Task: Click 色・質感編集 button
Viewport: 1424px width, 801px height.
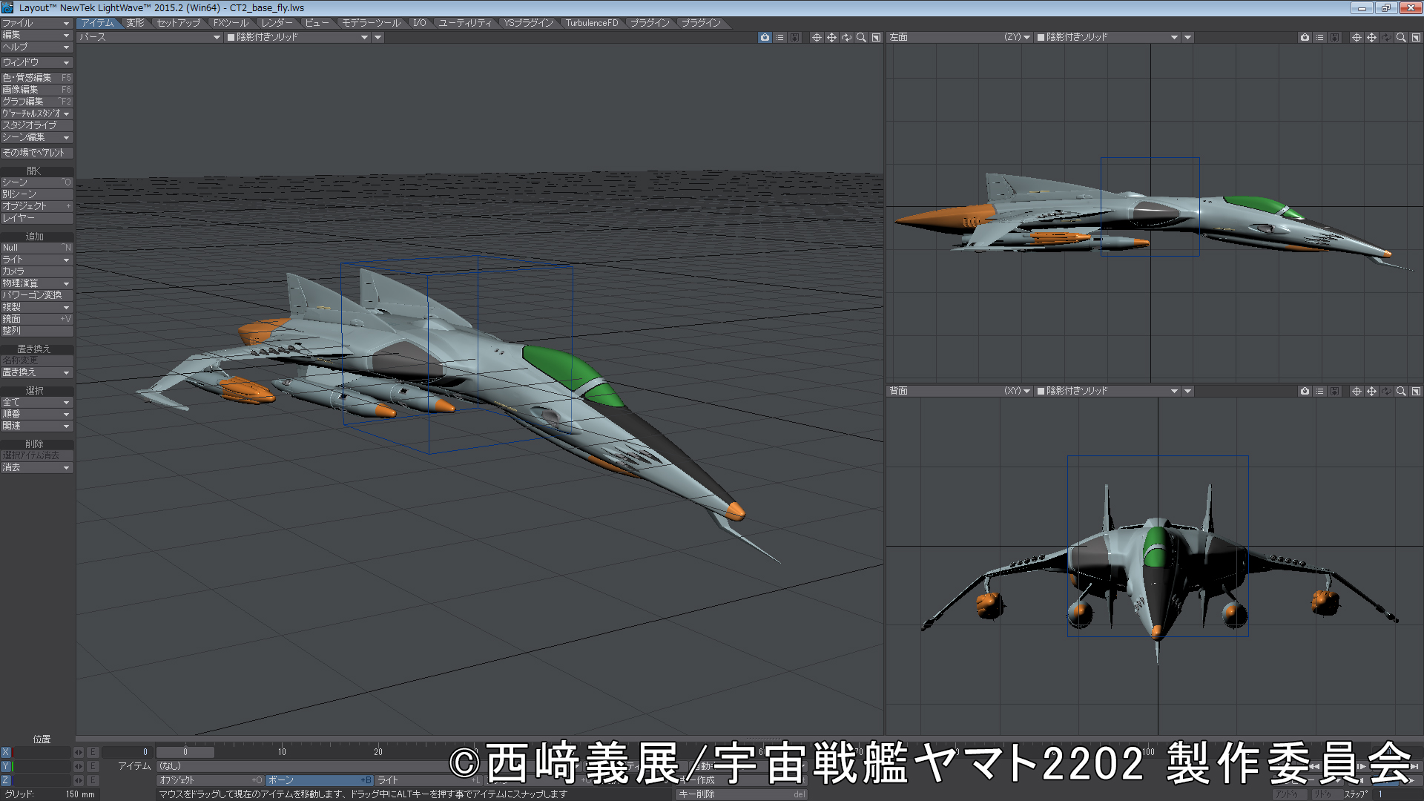Action: coord(36,77)
